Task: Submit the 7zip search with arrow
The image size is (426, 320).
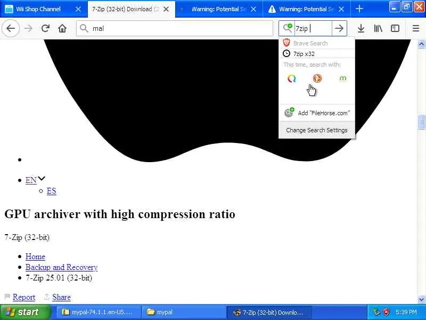Action: pyautogui.click(x=339, y=28)
